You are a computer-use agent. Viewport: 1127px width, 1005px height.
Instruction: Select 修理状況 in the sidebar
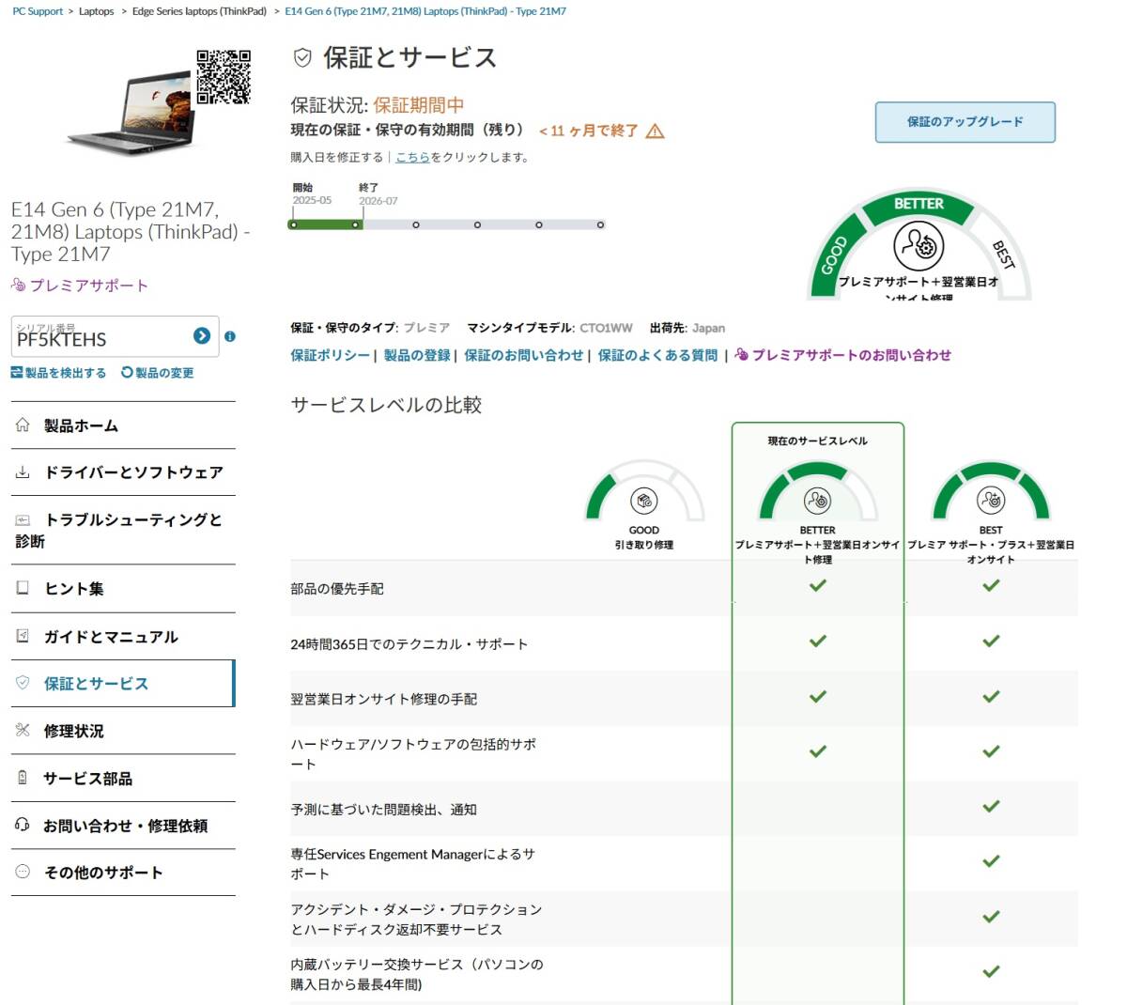[x=123, y=731]
